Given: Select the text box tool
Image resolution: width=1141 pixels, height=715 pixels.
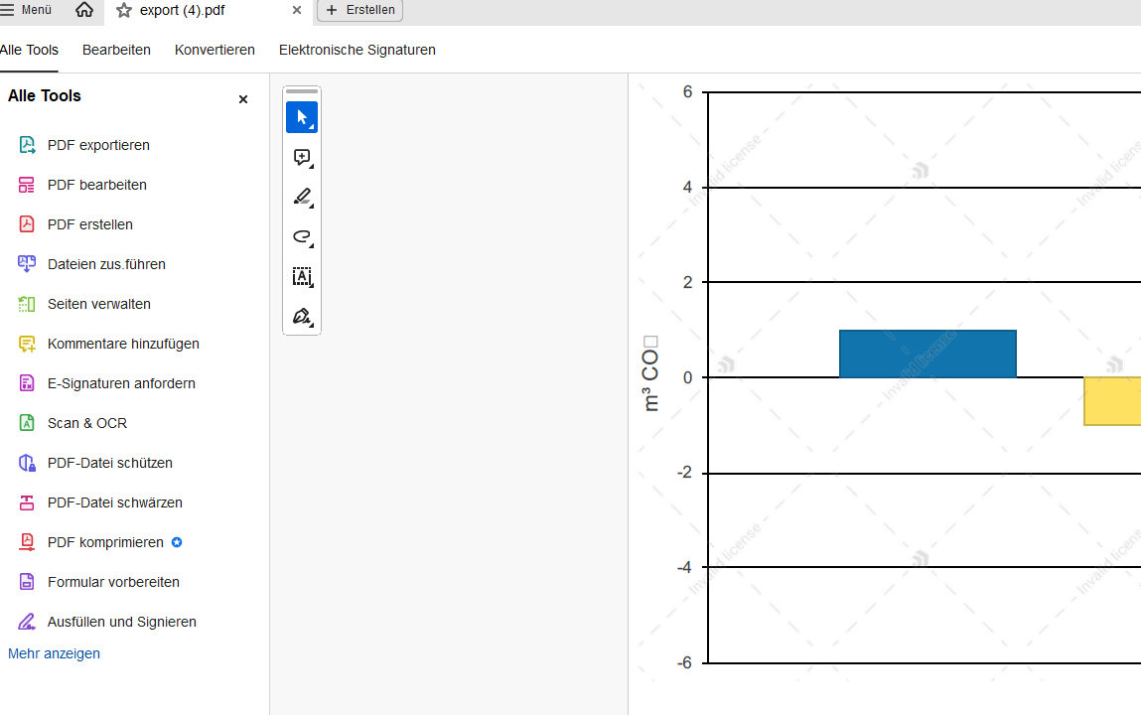Looking at the screenshot, I should tap(302, 276).
